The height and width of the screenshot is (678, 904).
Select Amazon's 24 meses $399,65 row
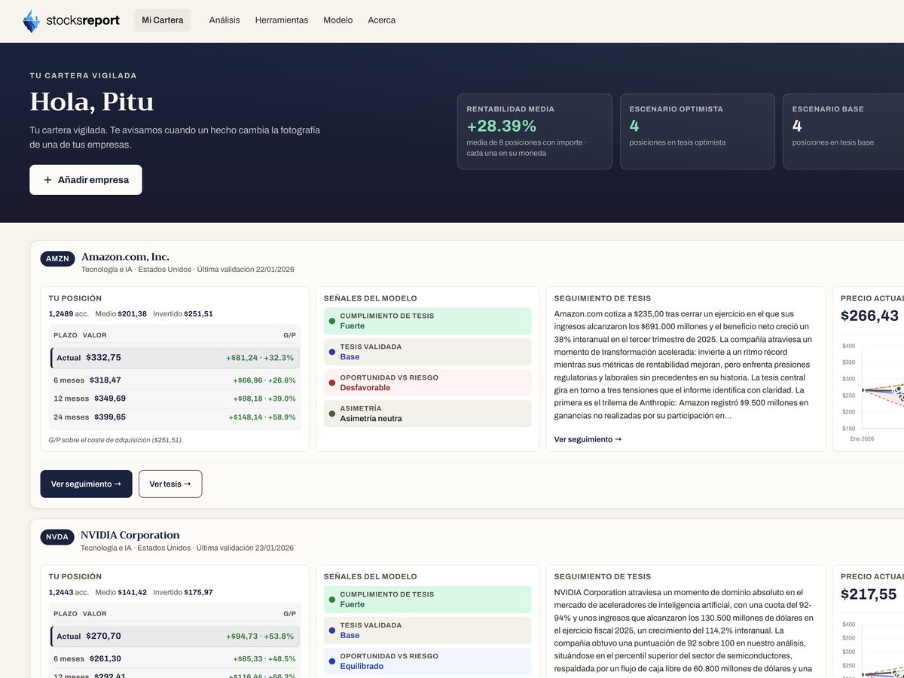coord(175,417)
